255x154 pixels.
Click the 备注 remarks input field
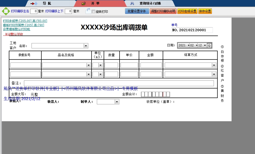119,83
